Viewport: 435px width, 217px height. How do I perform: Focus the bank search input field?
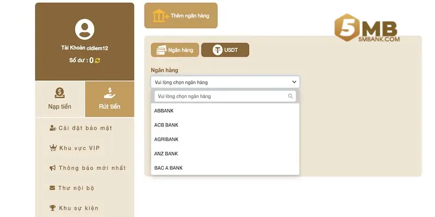click(x=220, y=97)
